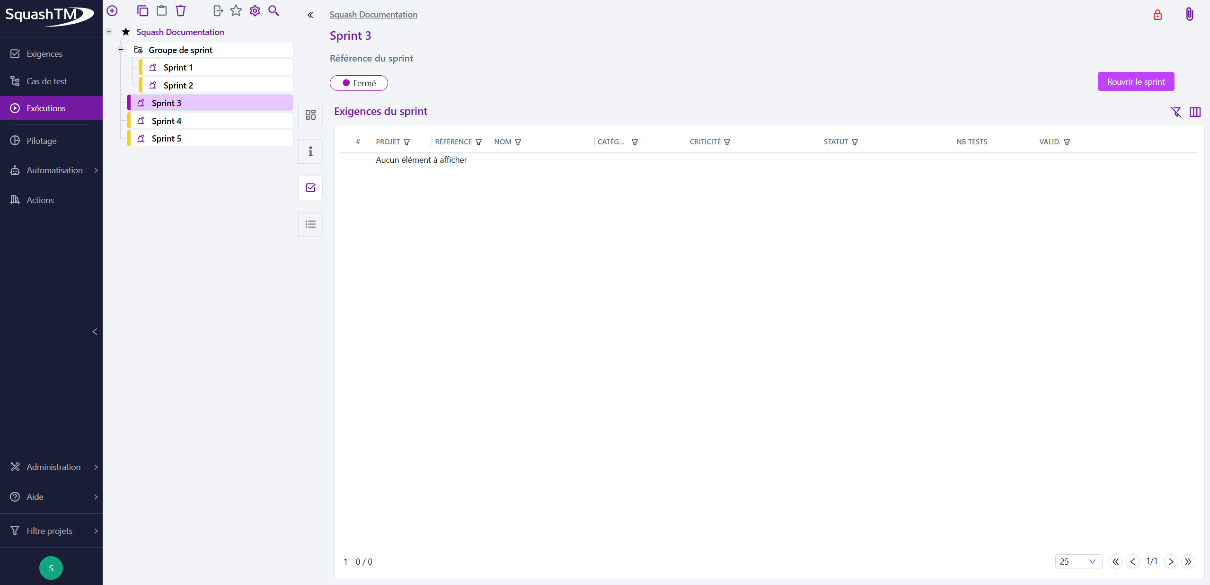Follow the Squash Documentation breadcrumb link
The image size is (1210, 585).
coord(373,14)
